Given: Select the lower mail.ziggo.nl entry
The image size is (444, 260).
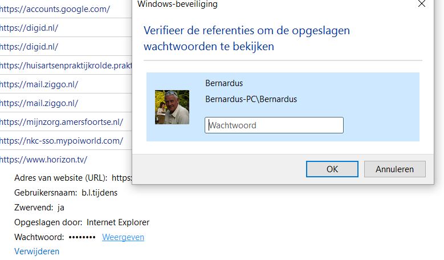Looking at the screenshot, I should [39, 103].
